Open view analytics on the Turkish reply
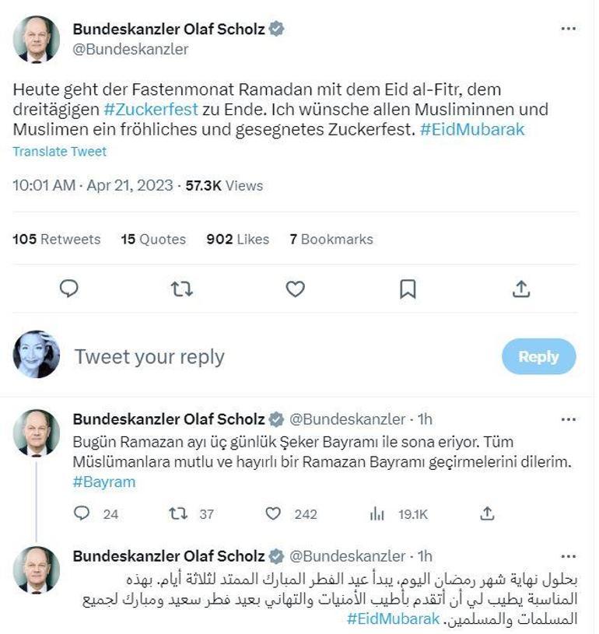 click(x=377, y=514)
